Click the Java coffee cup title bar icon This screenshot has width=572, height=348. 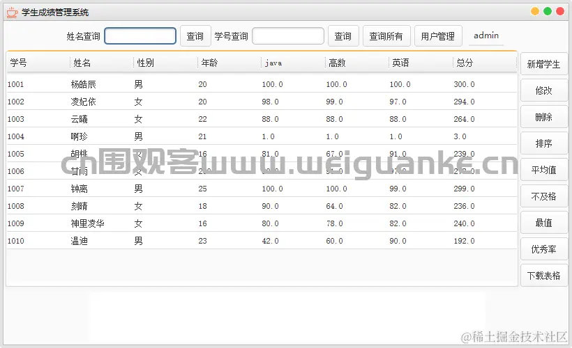click(12, 13)
